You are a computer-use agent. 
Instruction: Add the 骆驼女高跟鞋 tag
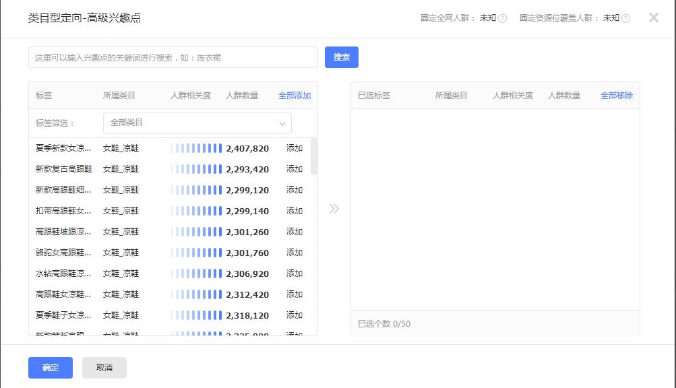(x=295, y=253)
